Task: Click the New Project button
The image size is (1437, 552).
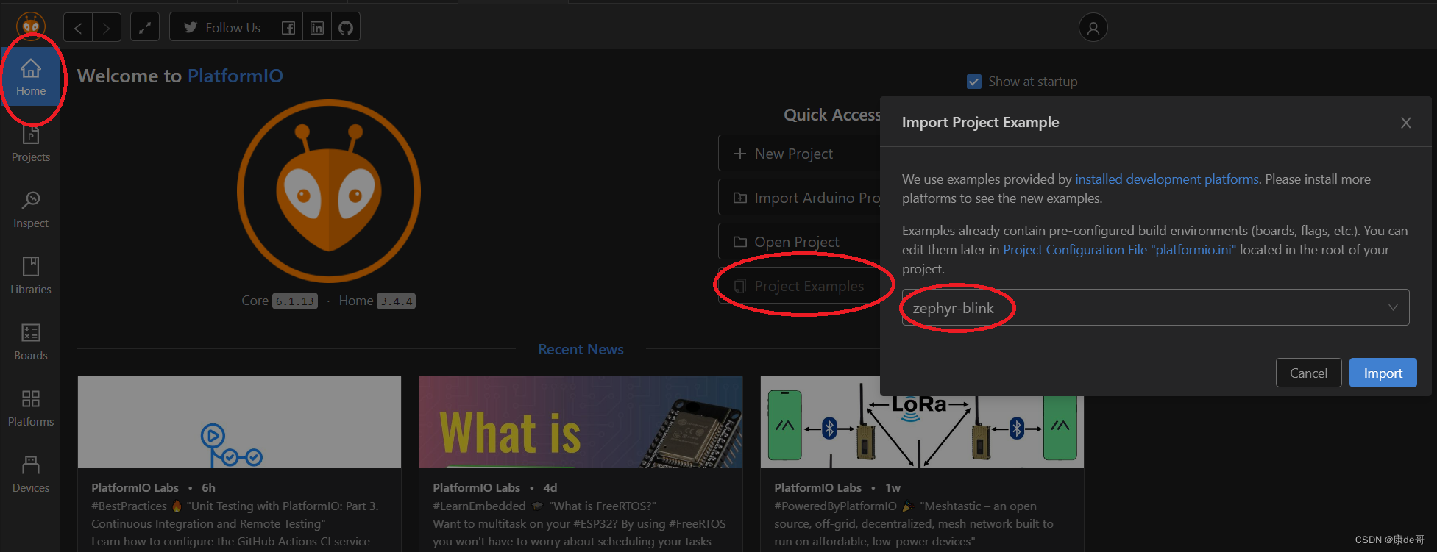Action: coord(799,154)
